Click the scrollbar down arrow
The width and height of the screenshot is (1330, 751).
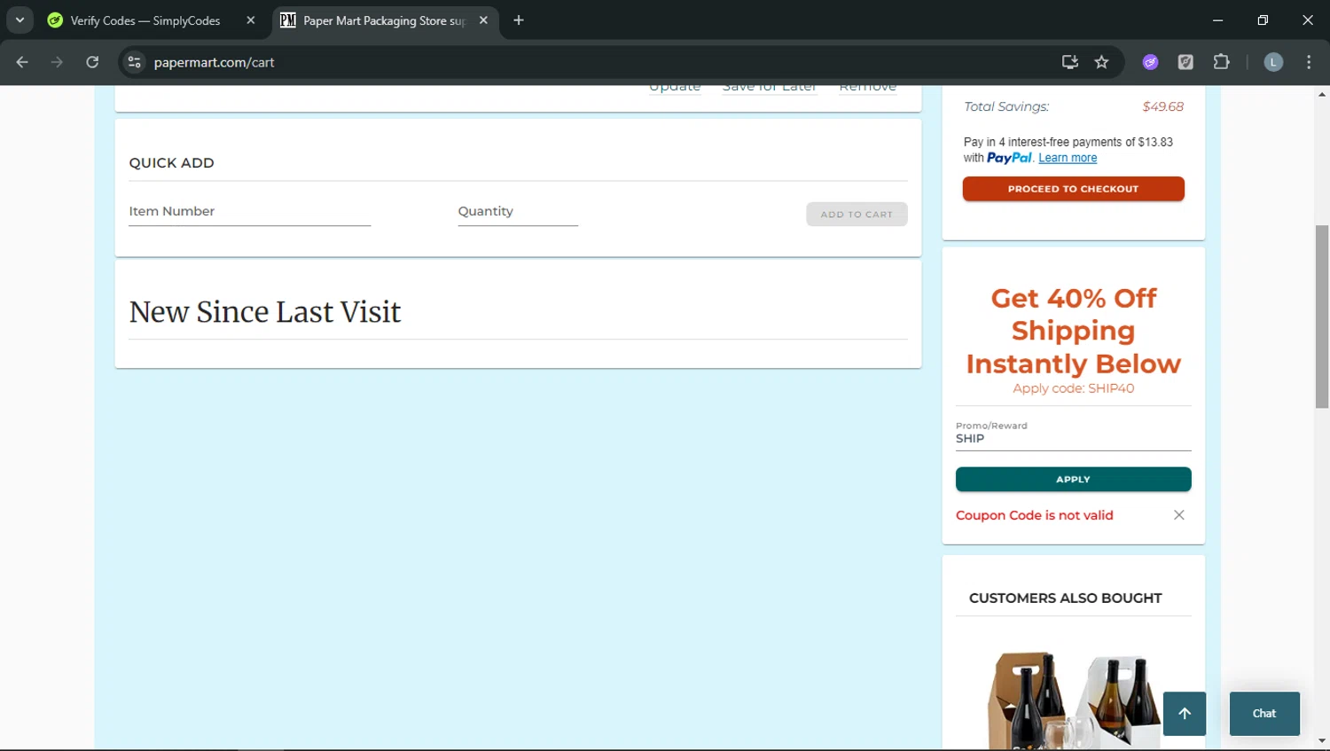point(1322,741)
